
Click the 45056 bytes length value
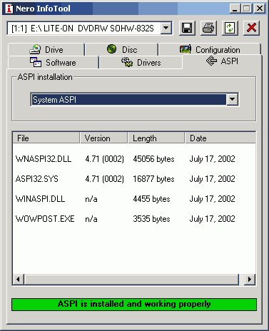pos(153,159)
